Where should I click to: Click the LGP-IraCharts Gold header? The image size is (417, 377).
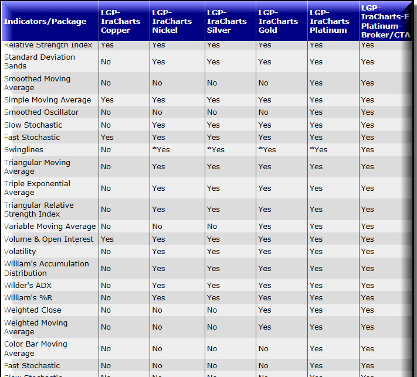point(278,21)
